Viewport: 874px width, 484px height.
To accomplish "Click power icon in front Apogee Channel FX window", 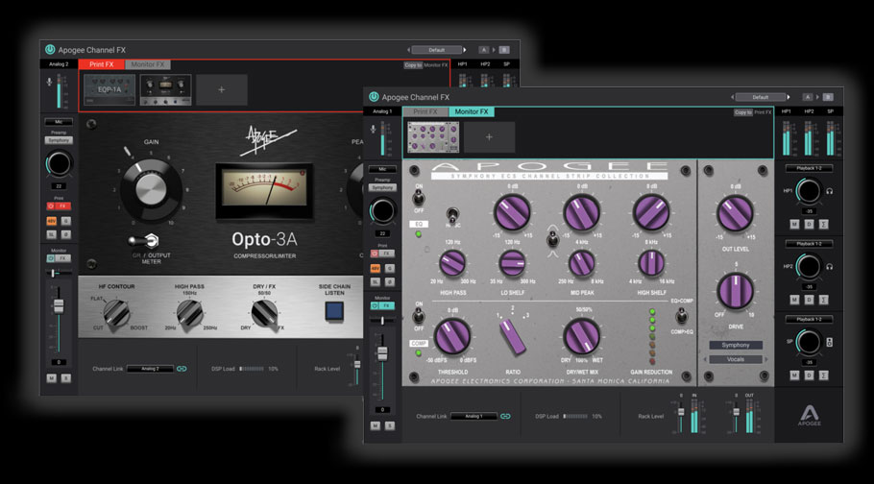I will click(374, 97).
